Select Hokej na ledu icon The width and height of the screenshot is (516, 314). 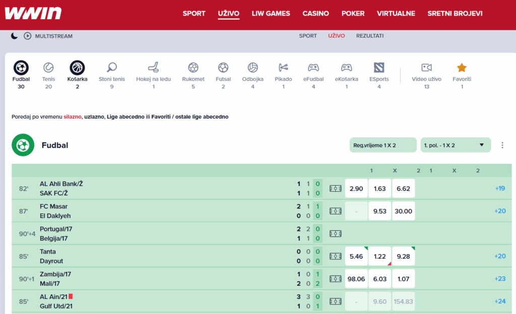[153, 67]
